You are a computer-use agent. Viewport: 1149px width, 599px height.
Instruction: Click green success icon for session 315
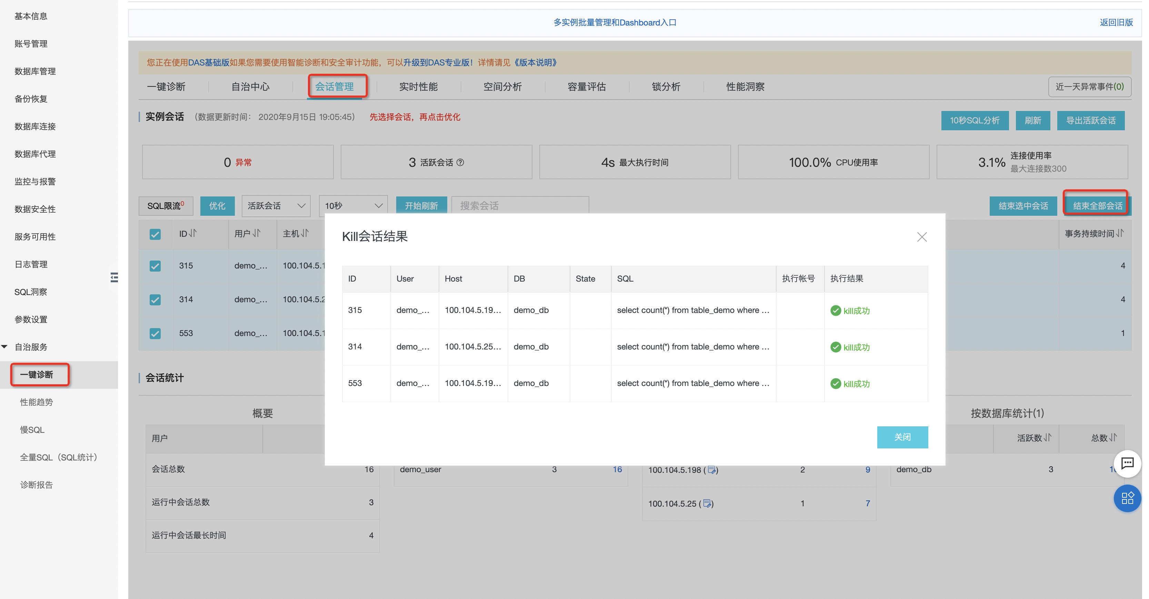click(836, 311)
